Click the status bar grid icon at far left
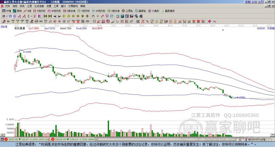Screen dimensions: 275x147 [x=2, y=139]
